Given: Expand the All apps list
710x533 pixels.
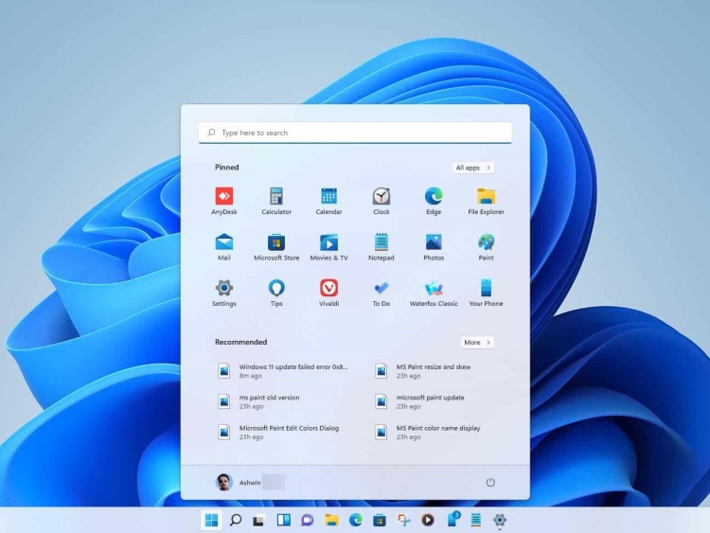Looking at the screenshot, I should 473,168.
